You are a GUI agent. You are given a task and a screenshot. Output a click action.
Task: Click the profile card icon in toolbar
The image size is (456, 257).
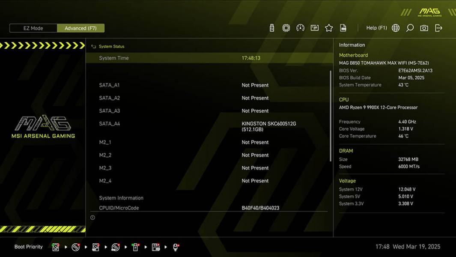[x=314, y=28]
